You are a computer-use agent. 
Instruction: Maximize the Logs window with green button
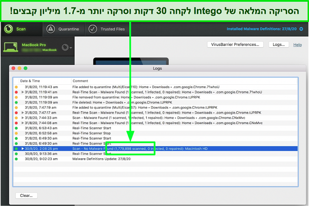click(x=25, y=68)
